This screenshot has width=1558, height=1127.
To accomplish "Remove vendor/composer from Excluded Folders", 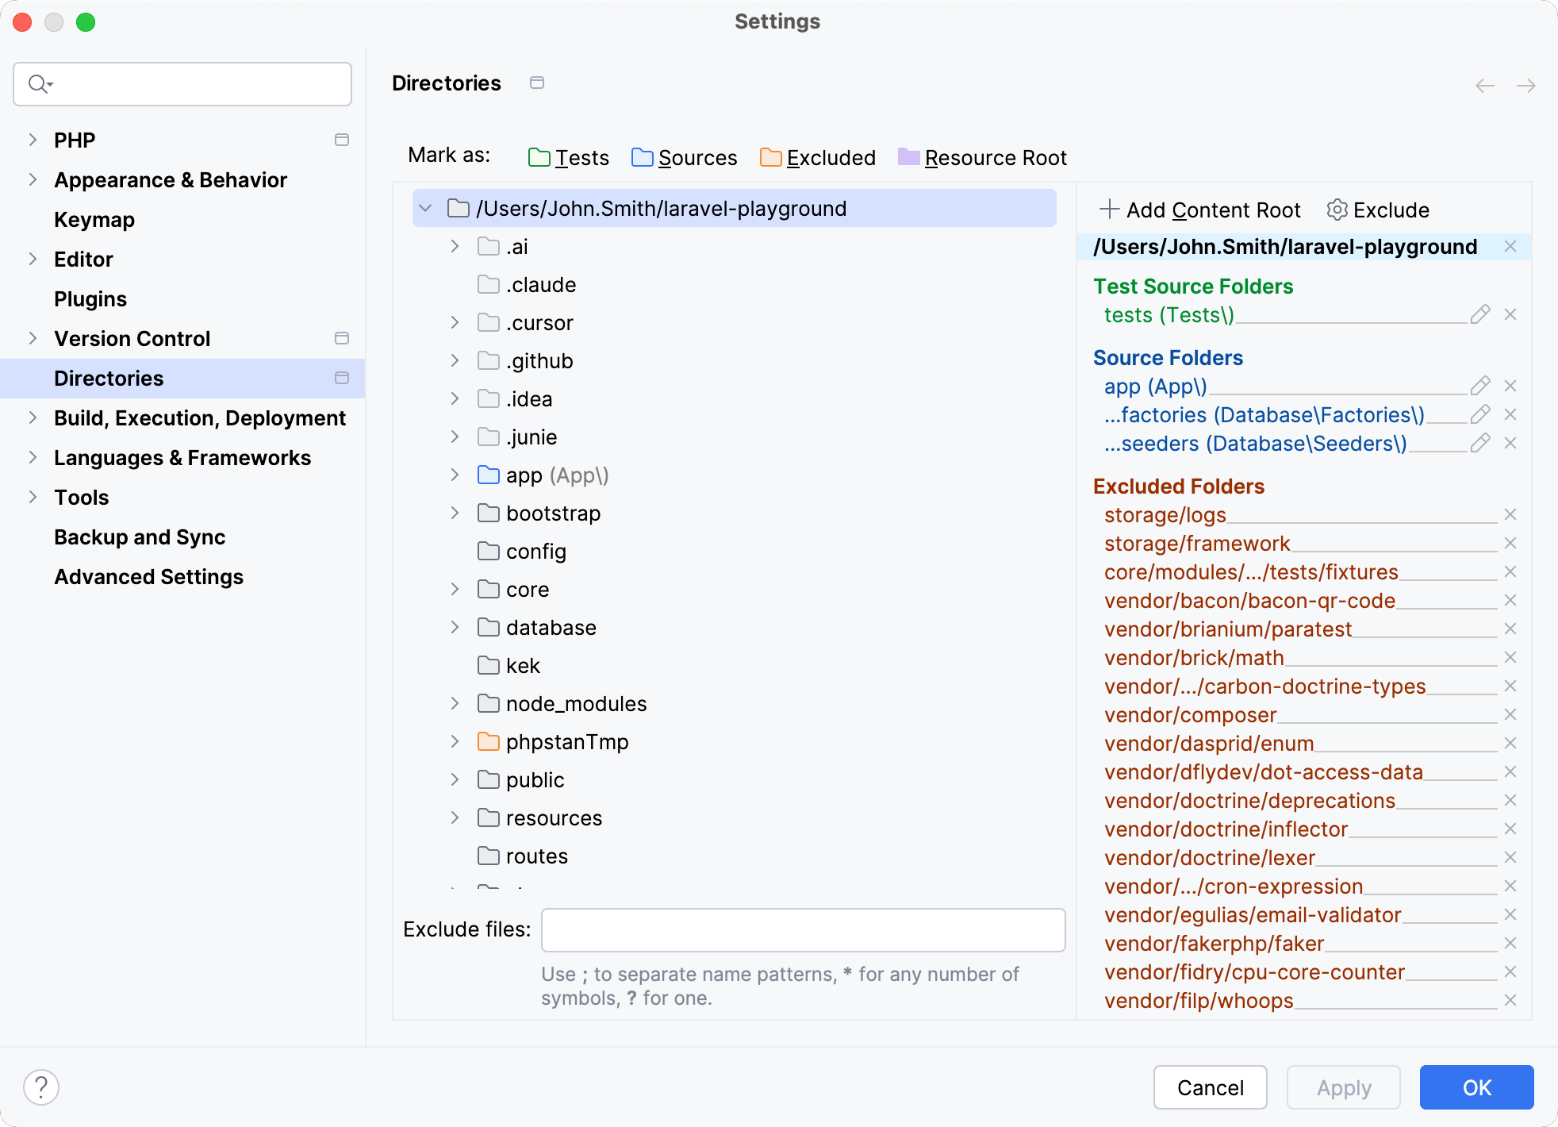I will point(1510,714).
